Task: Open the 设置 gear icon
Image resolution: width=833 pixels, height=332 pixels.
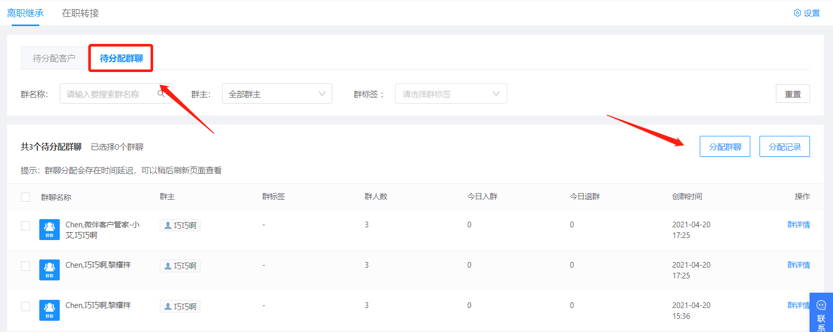Action: click(797, 13)
